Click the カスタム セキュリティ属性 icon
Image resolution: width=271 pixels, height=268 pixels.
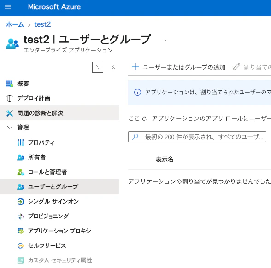pyautogui.click(x=21, y=261)
